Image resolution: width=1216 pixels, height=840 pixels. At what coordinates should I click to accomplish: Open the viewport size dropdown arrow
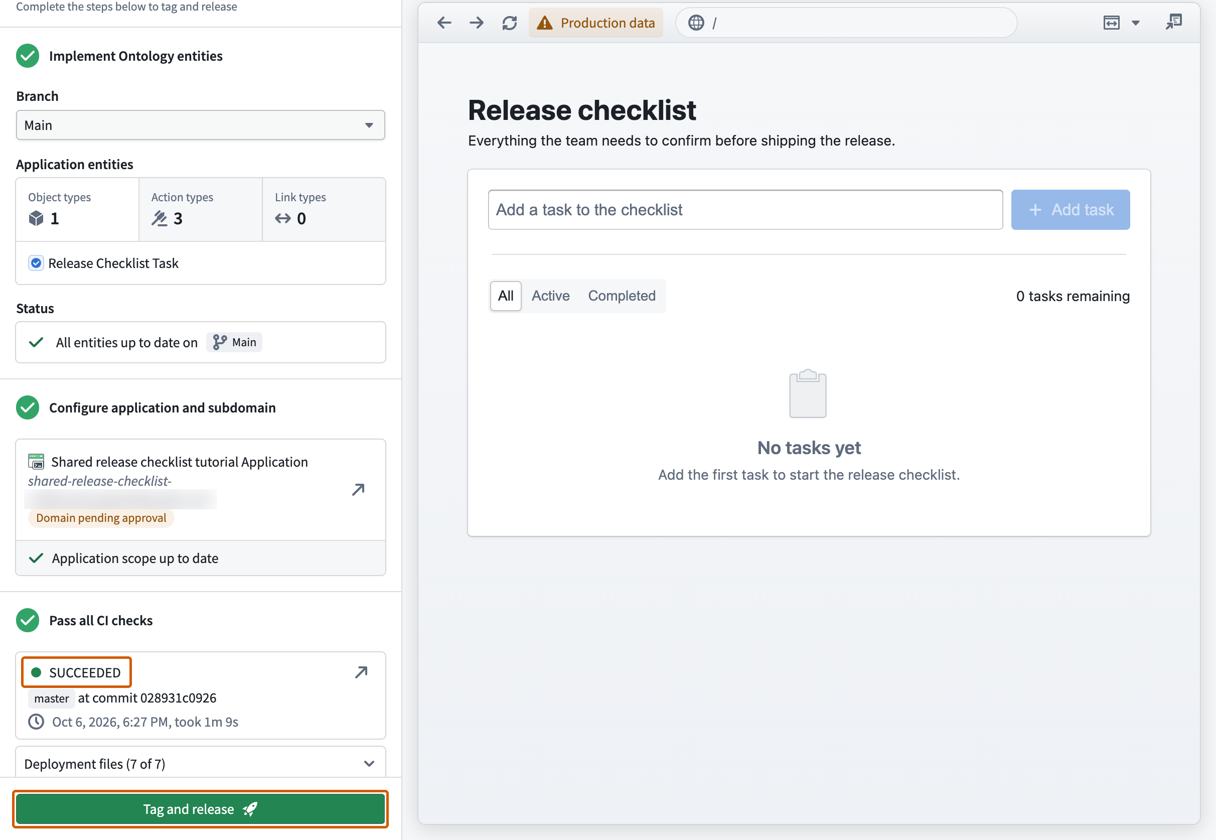pos(1136,23)
